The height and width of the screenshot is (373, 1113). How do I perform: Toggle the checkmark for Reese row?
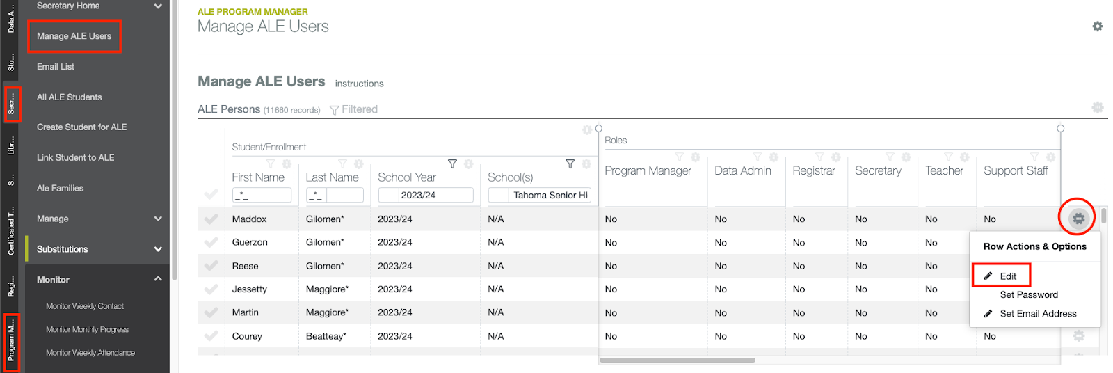coord(211,266)
